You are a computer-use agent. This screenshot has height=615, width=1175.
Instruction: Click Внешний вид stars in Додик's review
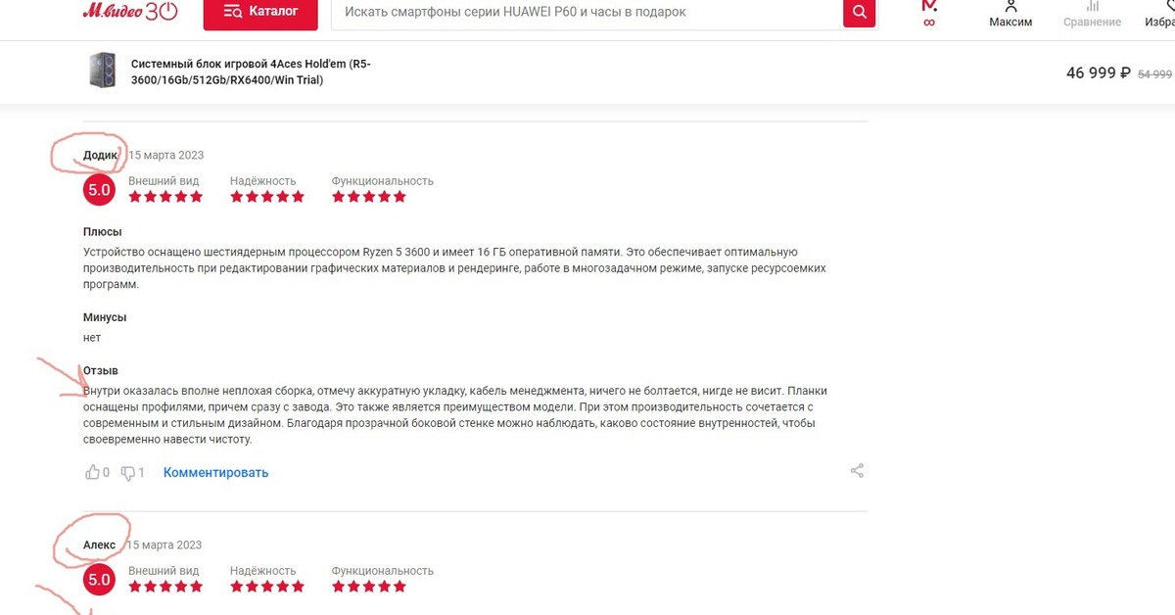point(165,197)
